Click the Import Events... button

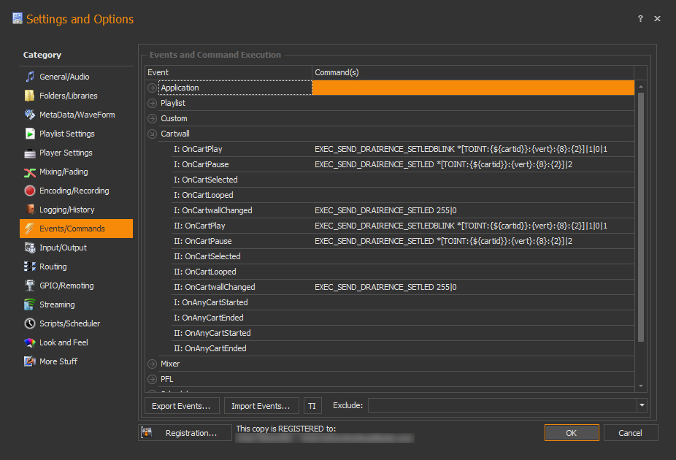click(x=261, y=406)
